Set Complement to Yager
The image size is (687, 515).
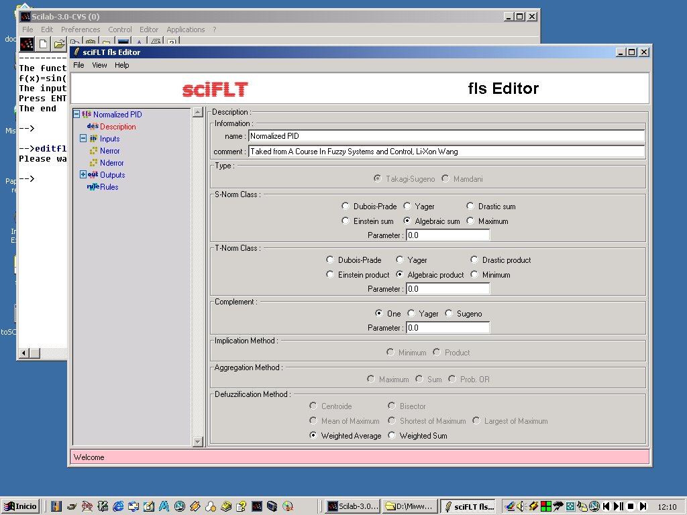point(411,314)
